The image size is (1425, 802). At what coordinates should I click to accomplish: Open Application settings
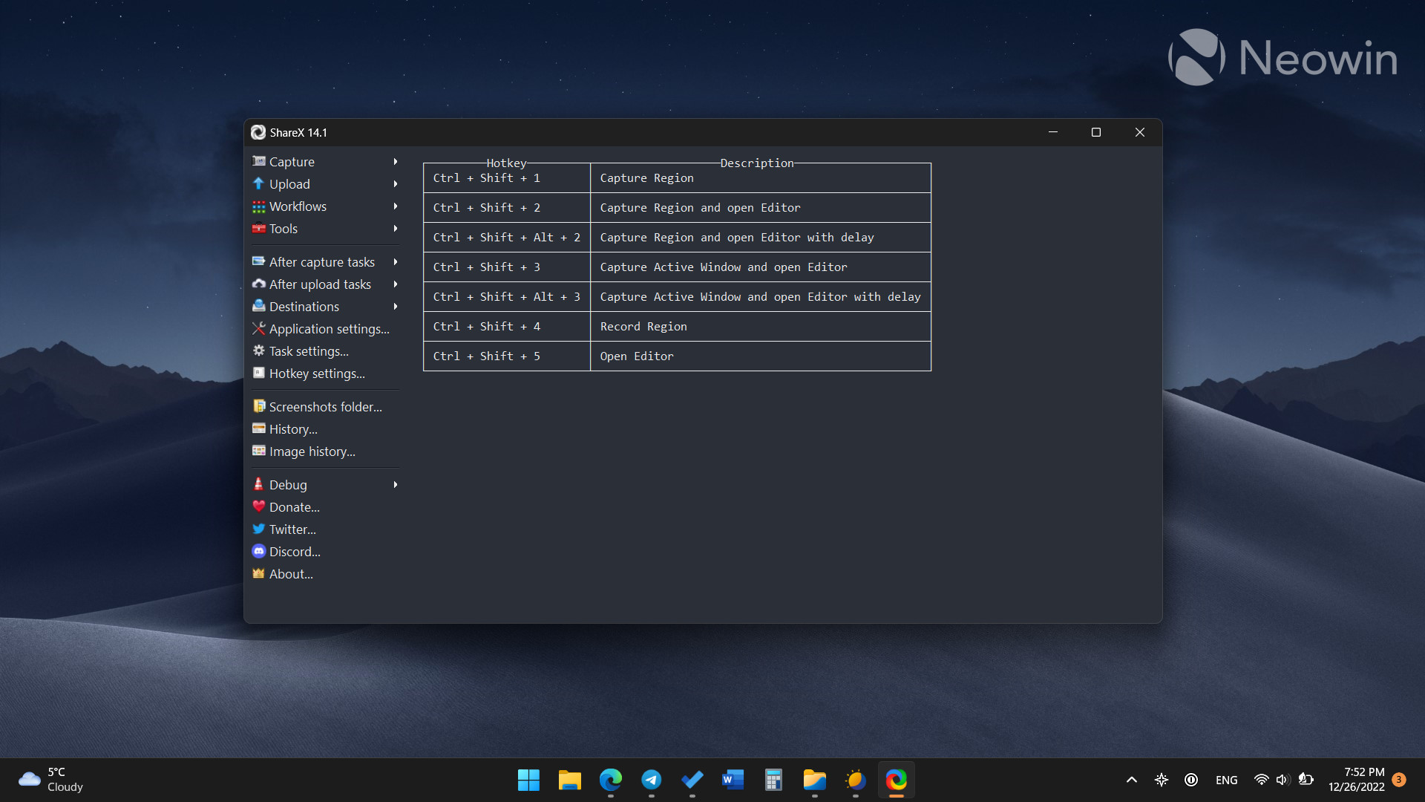(325, 329)
